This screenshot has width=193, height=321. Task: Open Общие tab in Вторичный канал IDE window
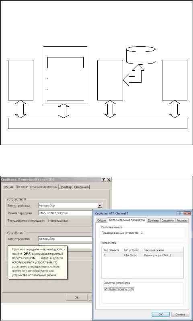coord(8,187)
